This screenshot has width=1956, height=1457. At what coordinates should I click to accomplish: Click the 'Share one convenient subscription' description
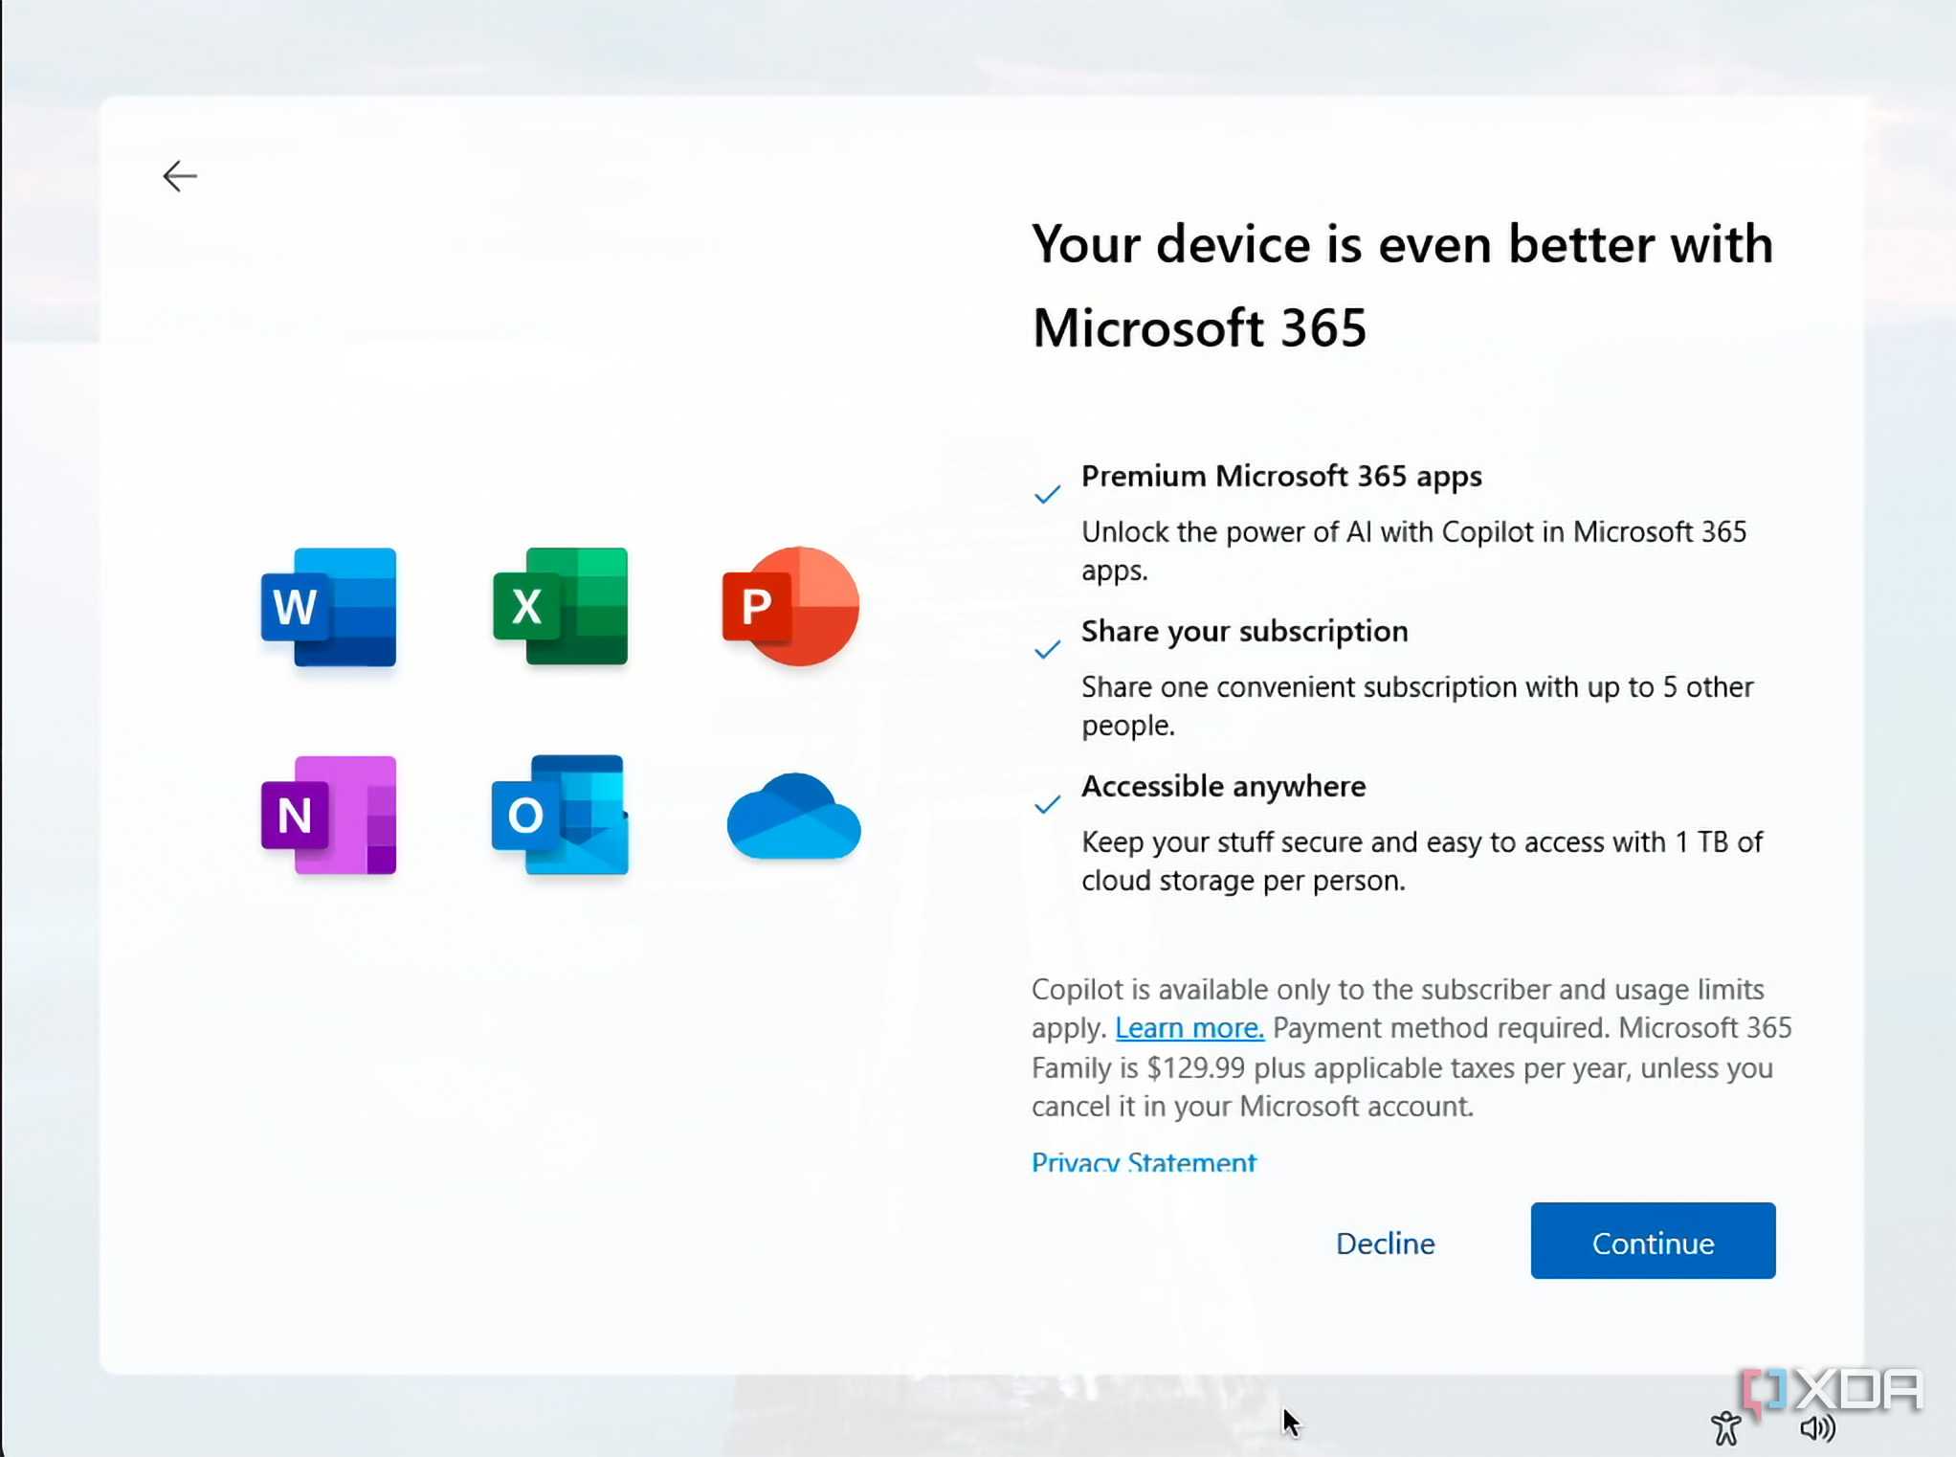1417,706
